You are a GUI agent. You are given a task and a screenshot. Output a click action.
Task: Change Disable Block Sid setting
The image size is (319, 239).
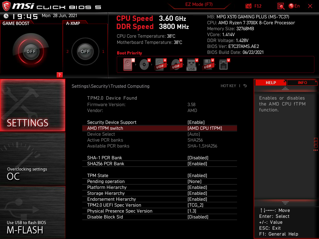pos(159,217)
